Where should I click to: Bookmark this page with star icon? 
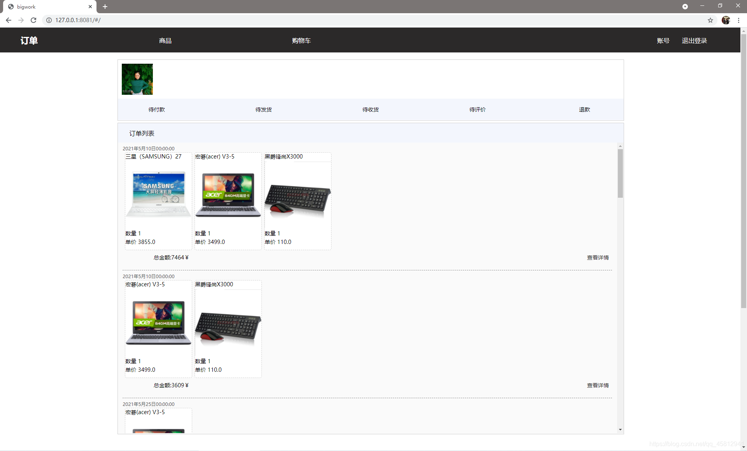710,20
